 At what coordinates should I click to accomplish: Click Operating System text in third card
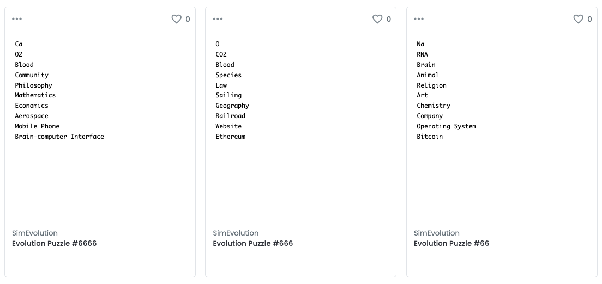[x=447, y=126]
